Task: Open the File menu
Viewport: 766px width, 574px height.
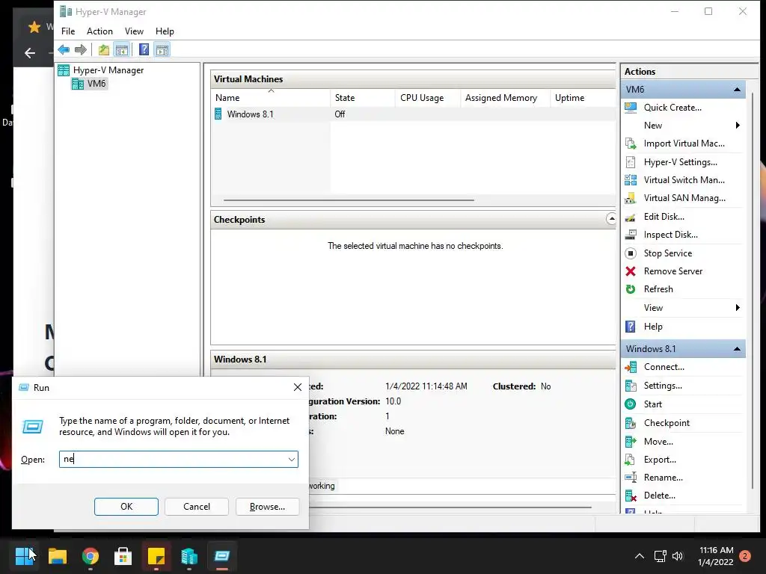Action: click(68, 31)
